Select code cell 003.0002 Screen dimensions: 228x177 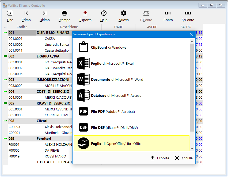(22, 86)
